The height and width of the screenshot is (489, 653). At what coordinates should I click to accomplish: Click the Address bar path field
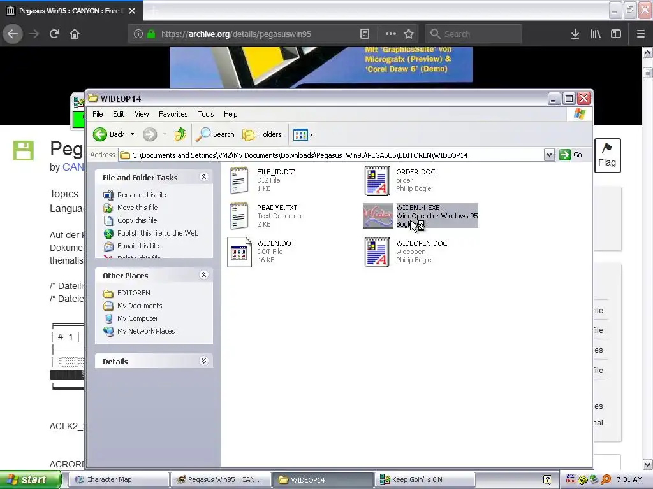(x=332, y=155)
